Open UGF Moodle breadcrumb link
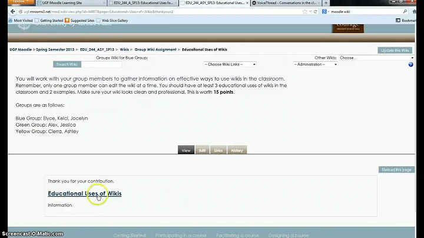The height and width of the screenshot is (238, 424). click(x=21, y=49)
